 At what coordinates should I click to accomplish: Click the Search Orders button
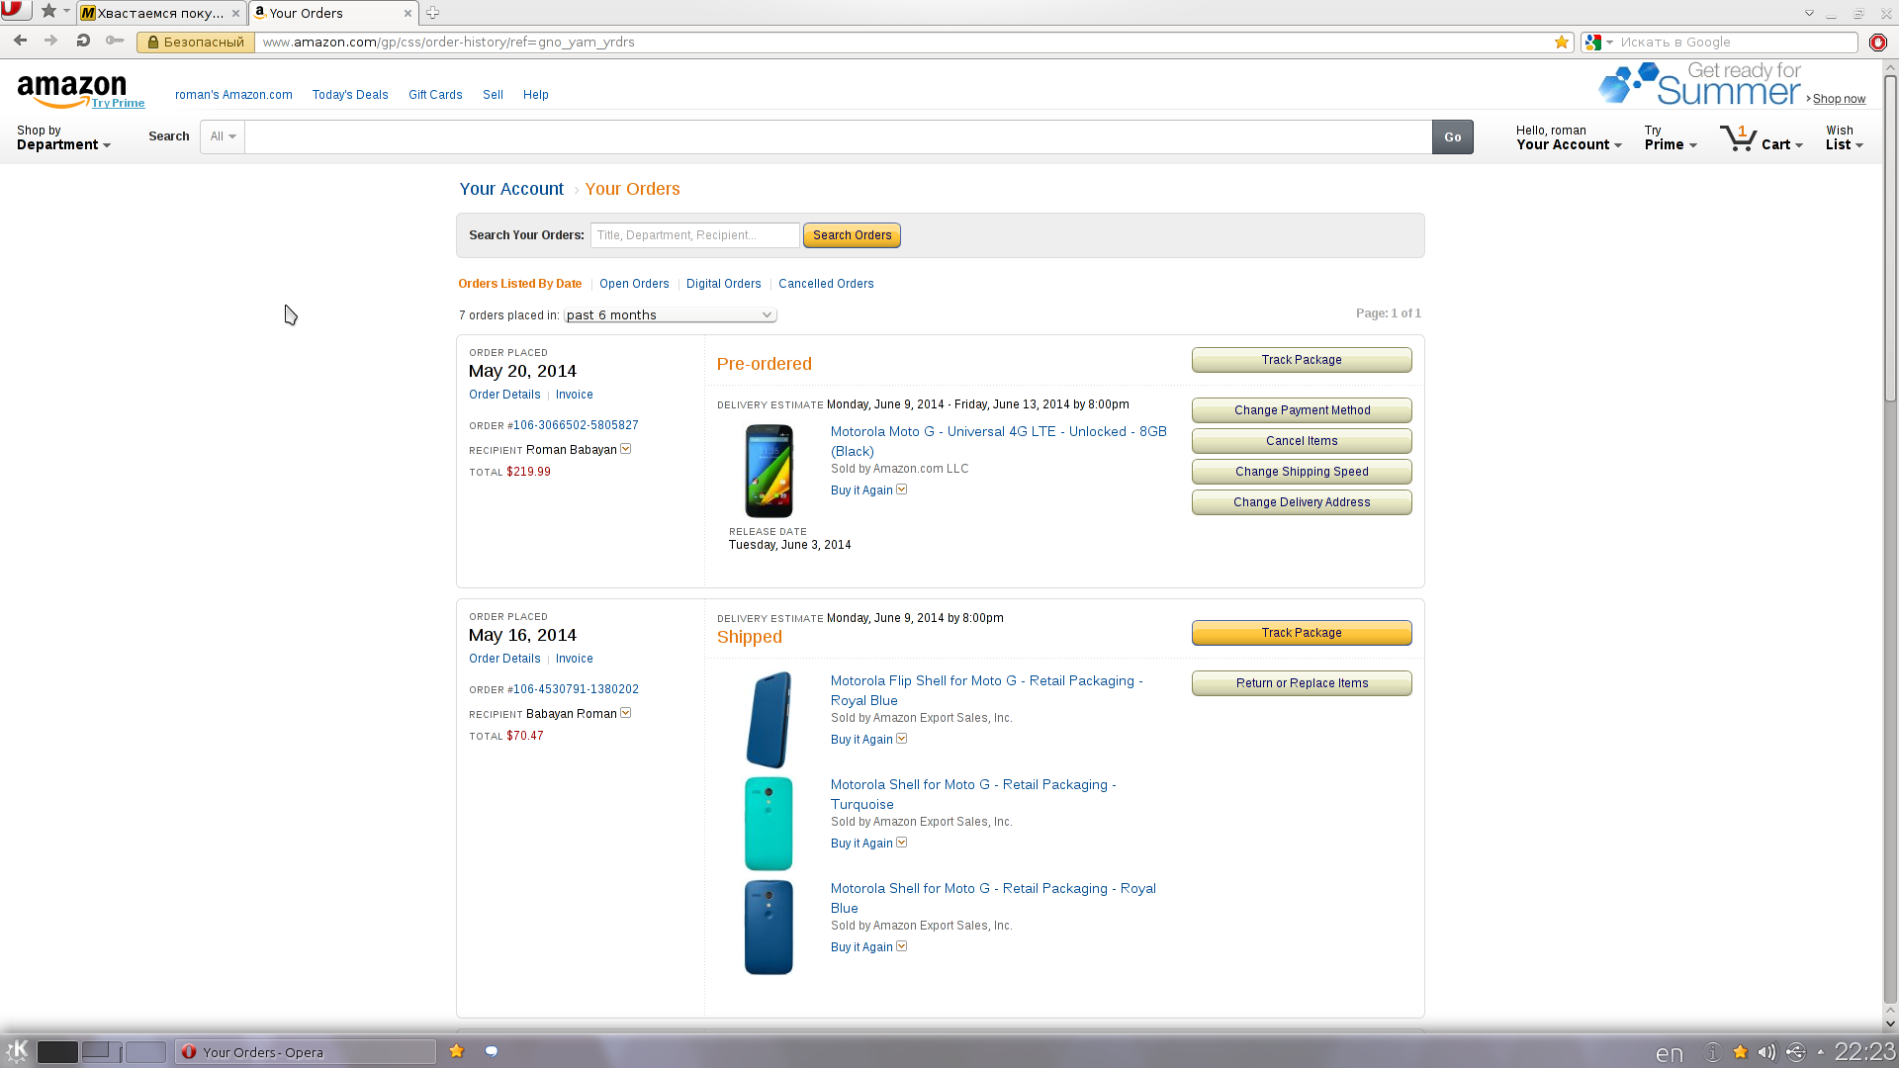852,235
